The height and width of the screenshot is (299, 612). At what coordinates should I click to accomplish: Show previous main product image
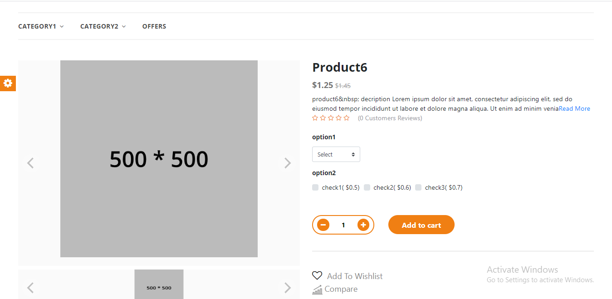tap(30, 163)
